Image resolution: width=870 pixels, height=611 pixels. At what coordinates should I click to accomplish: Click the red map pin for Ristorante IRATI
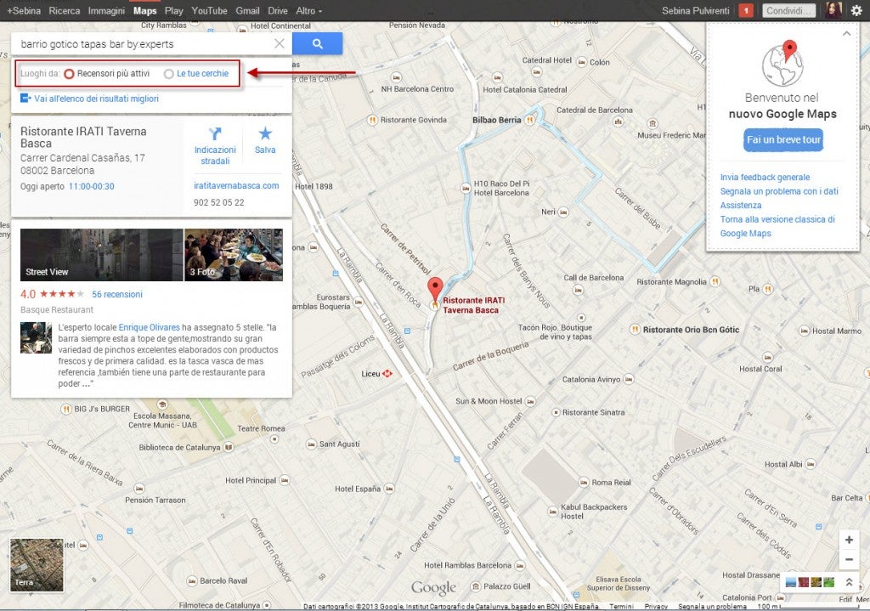[x=436, y=289]
